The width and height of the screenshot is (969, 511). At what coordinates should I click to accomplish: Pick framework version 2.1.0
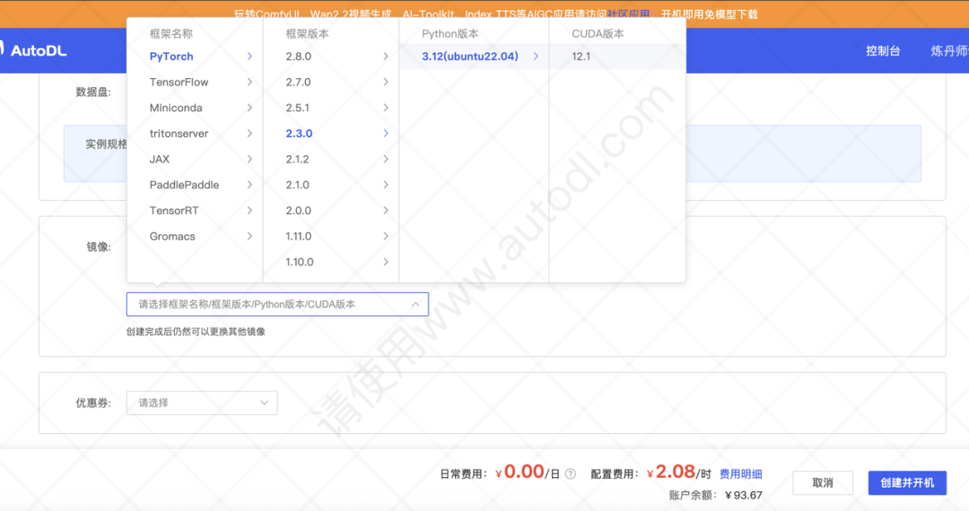pyautogui.click(x=297, y=186)
